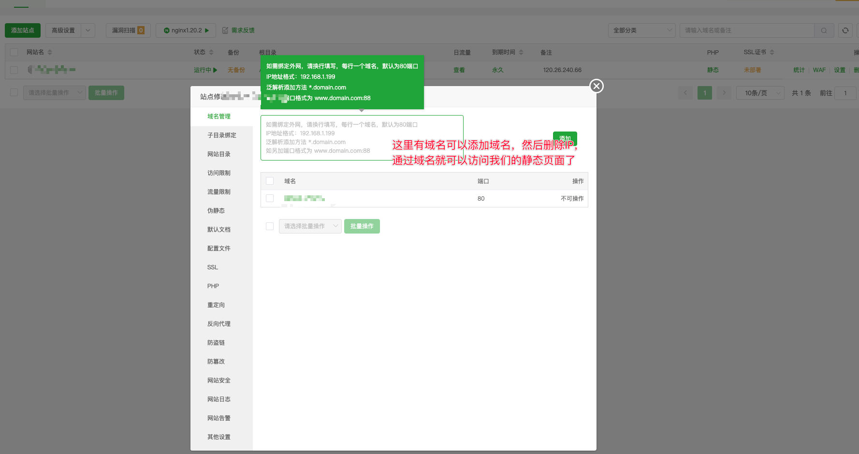Sort by SSL certificate arrows
The height and width of the screenshot is (454, 859).
coord(772,52)
